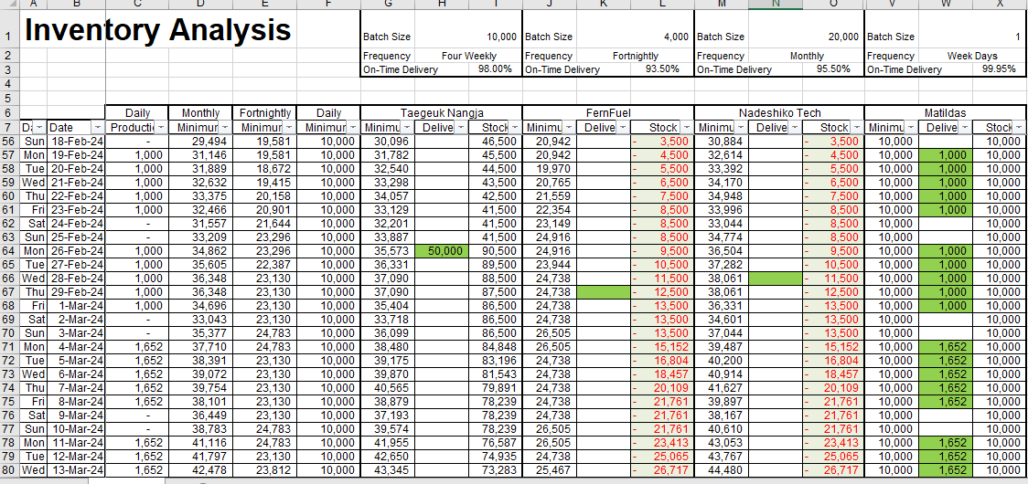Select the column G header
Image resolution: width=1028 pixels, height=484 pixels.
click(x=388, y=4)
